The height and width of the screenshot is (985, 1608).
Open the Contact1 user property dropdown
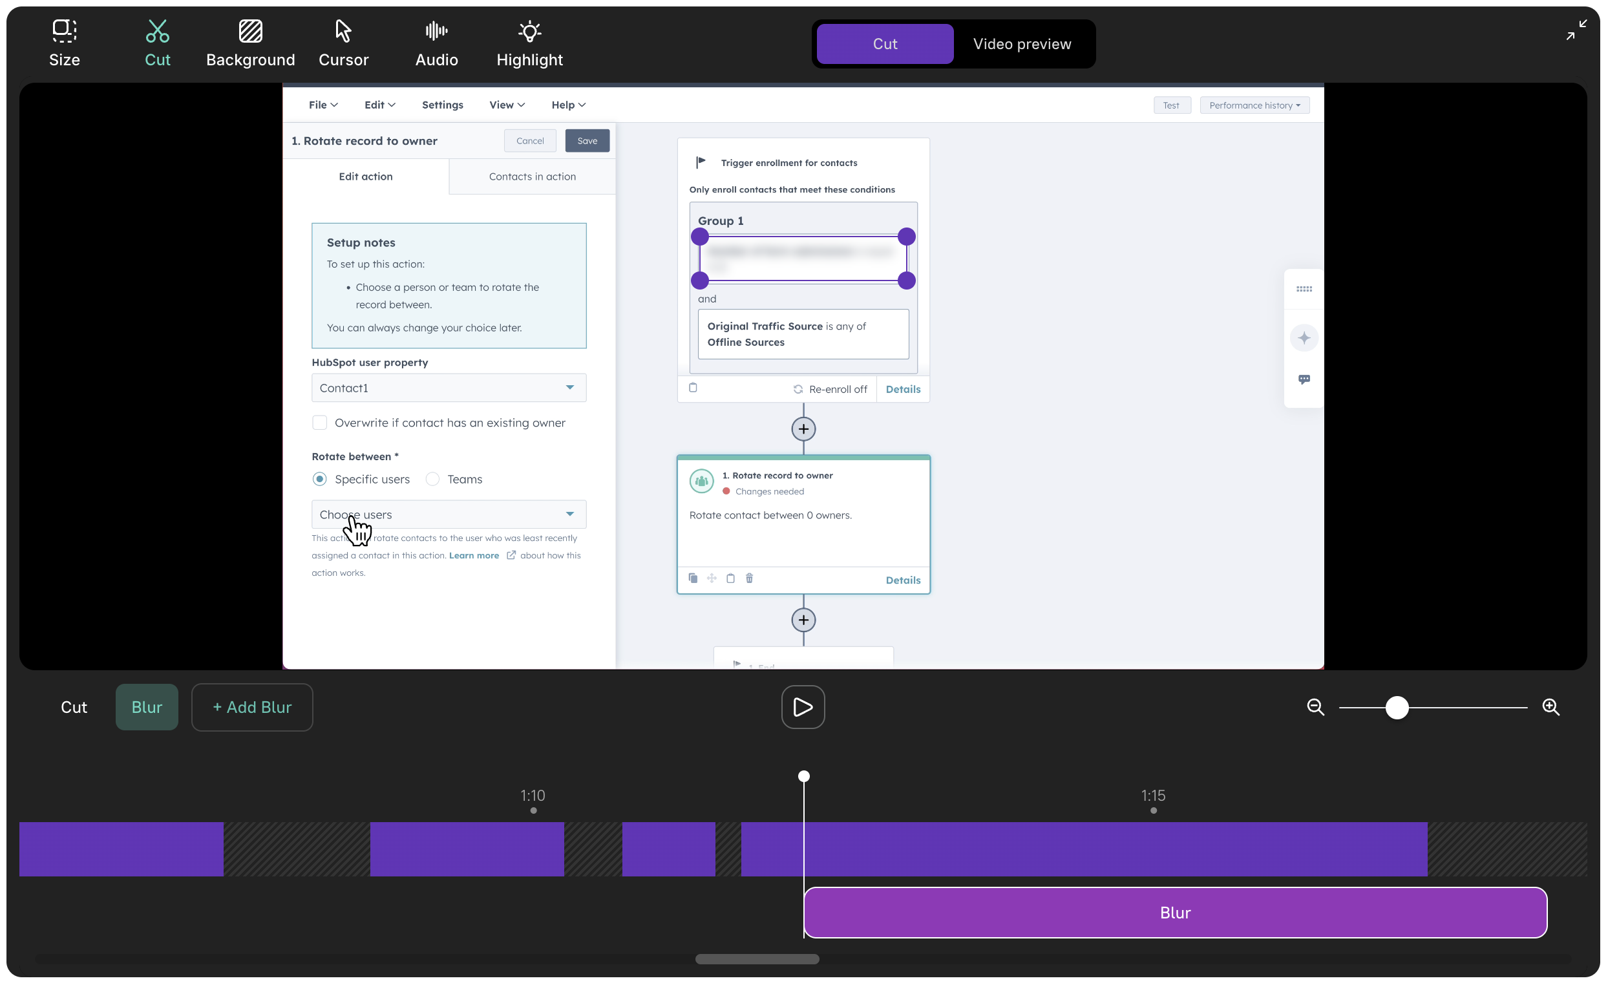click(449, 388)
